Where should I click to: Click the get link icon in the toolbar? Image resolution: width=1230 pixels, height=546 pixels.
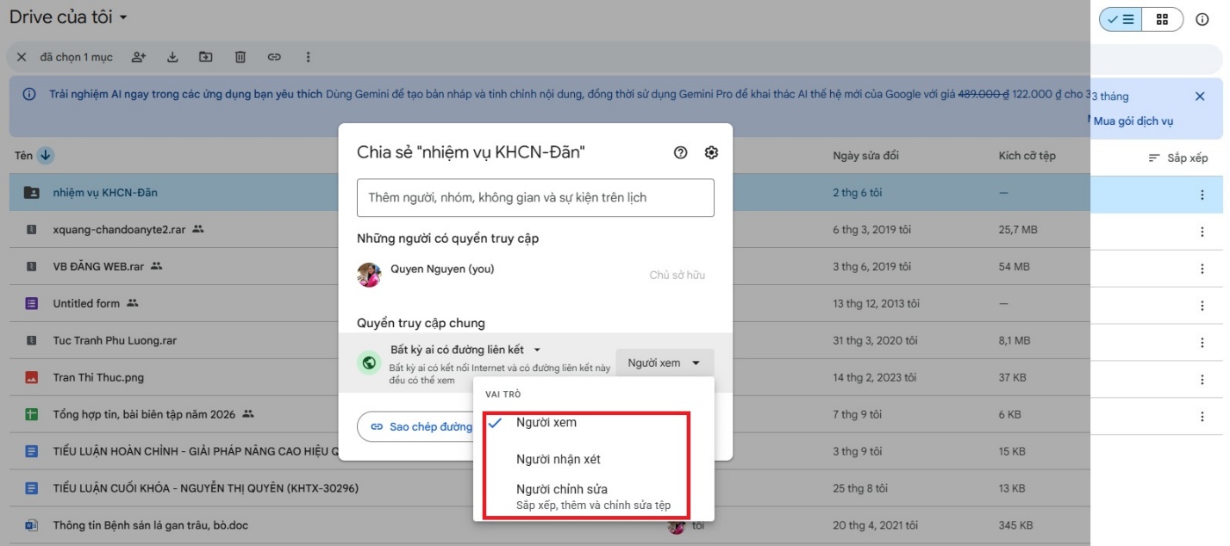click(274, 57)
